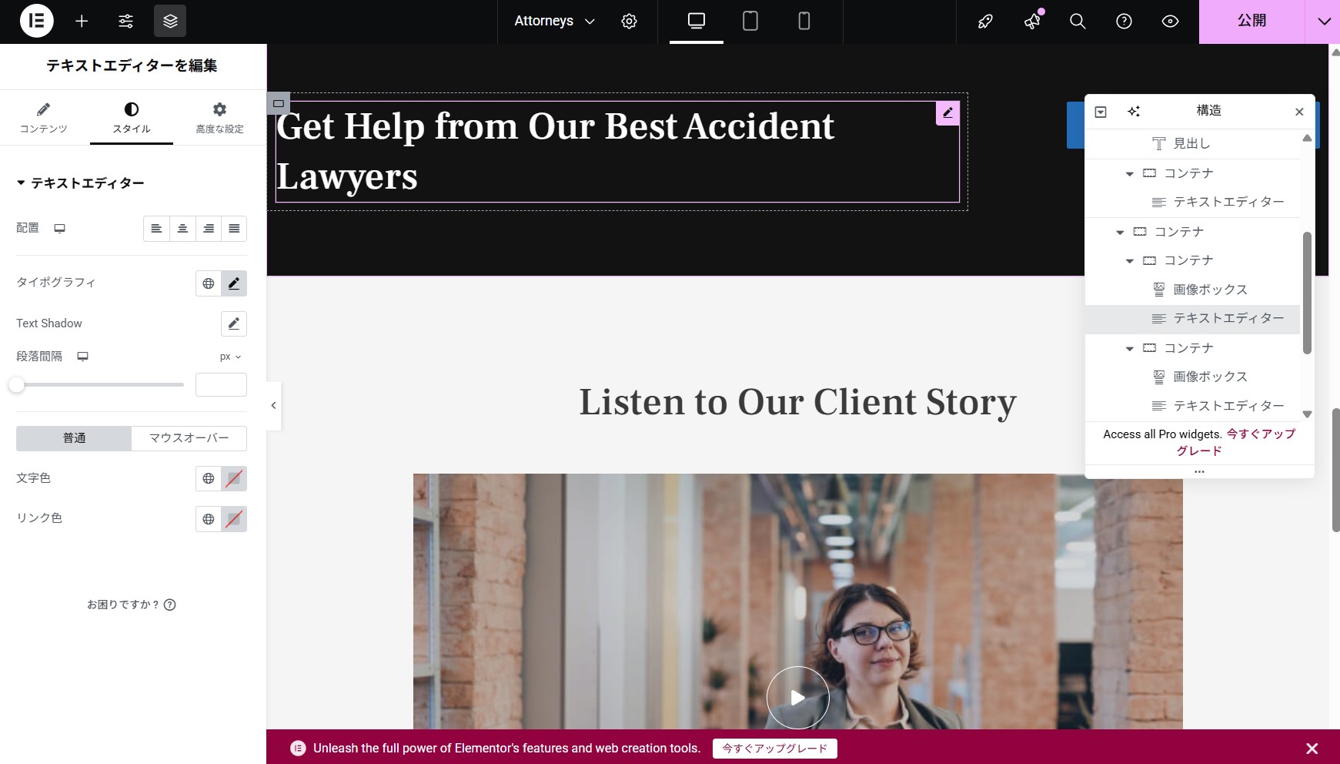Select the マウスオーバー state toggle
Viewport: 1340px width, 764px height.
tap(189, 438)
